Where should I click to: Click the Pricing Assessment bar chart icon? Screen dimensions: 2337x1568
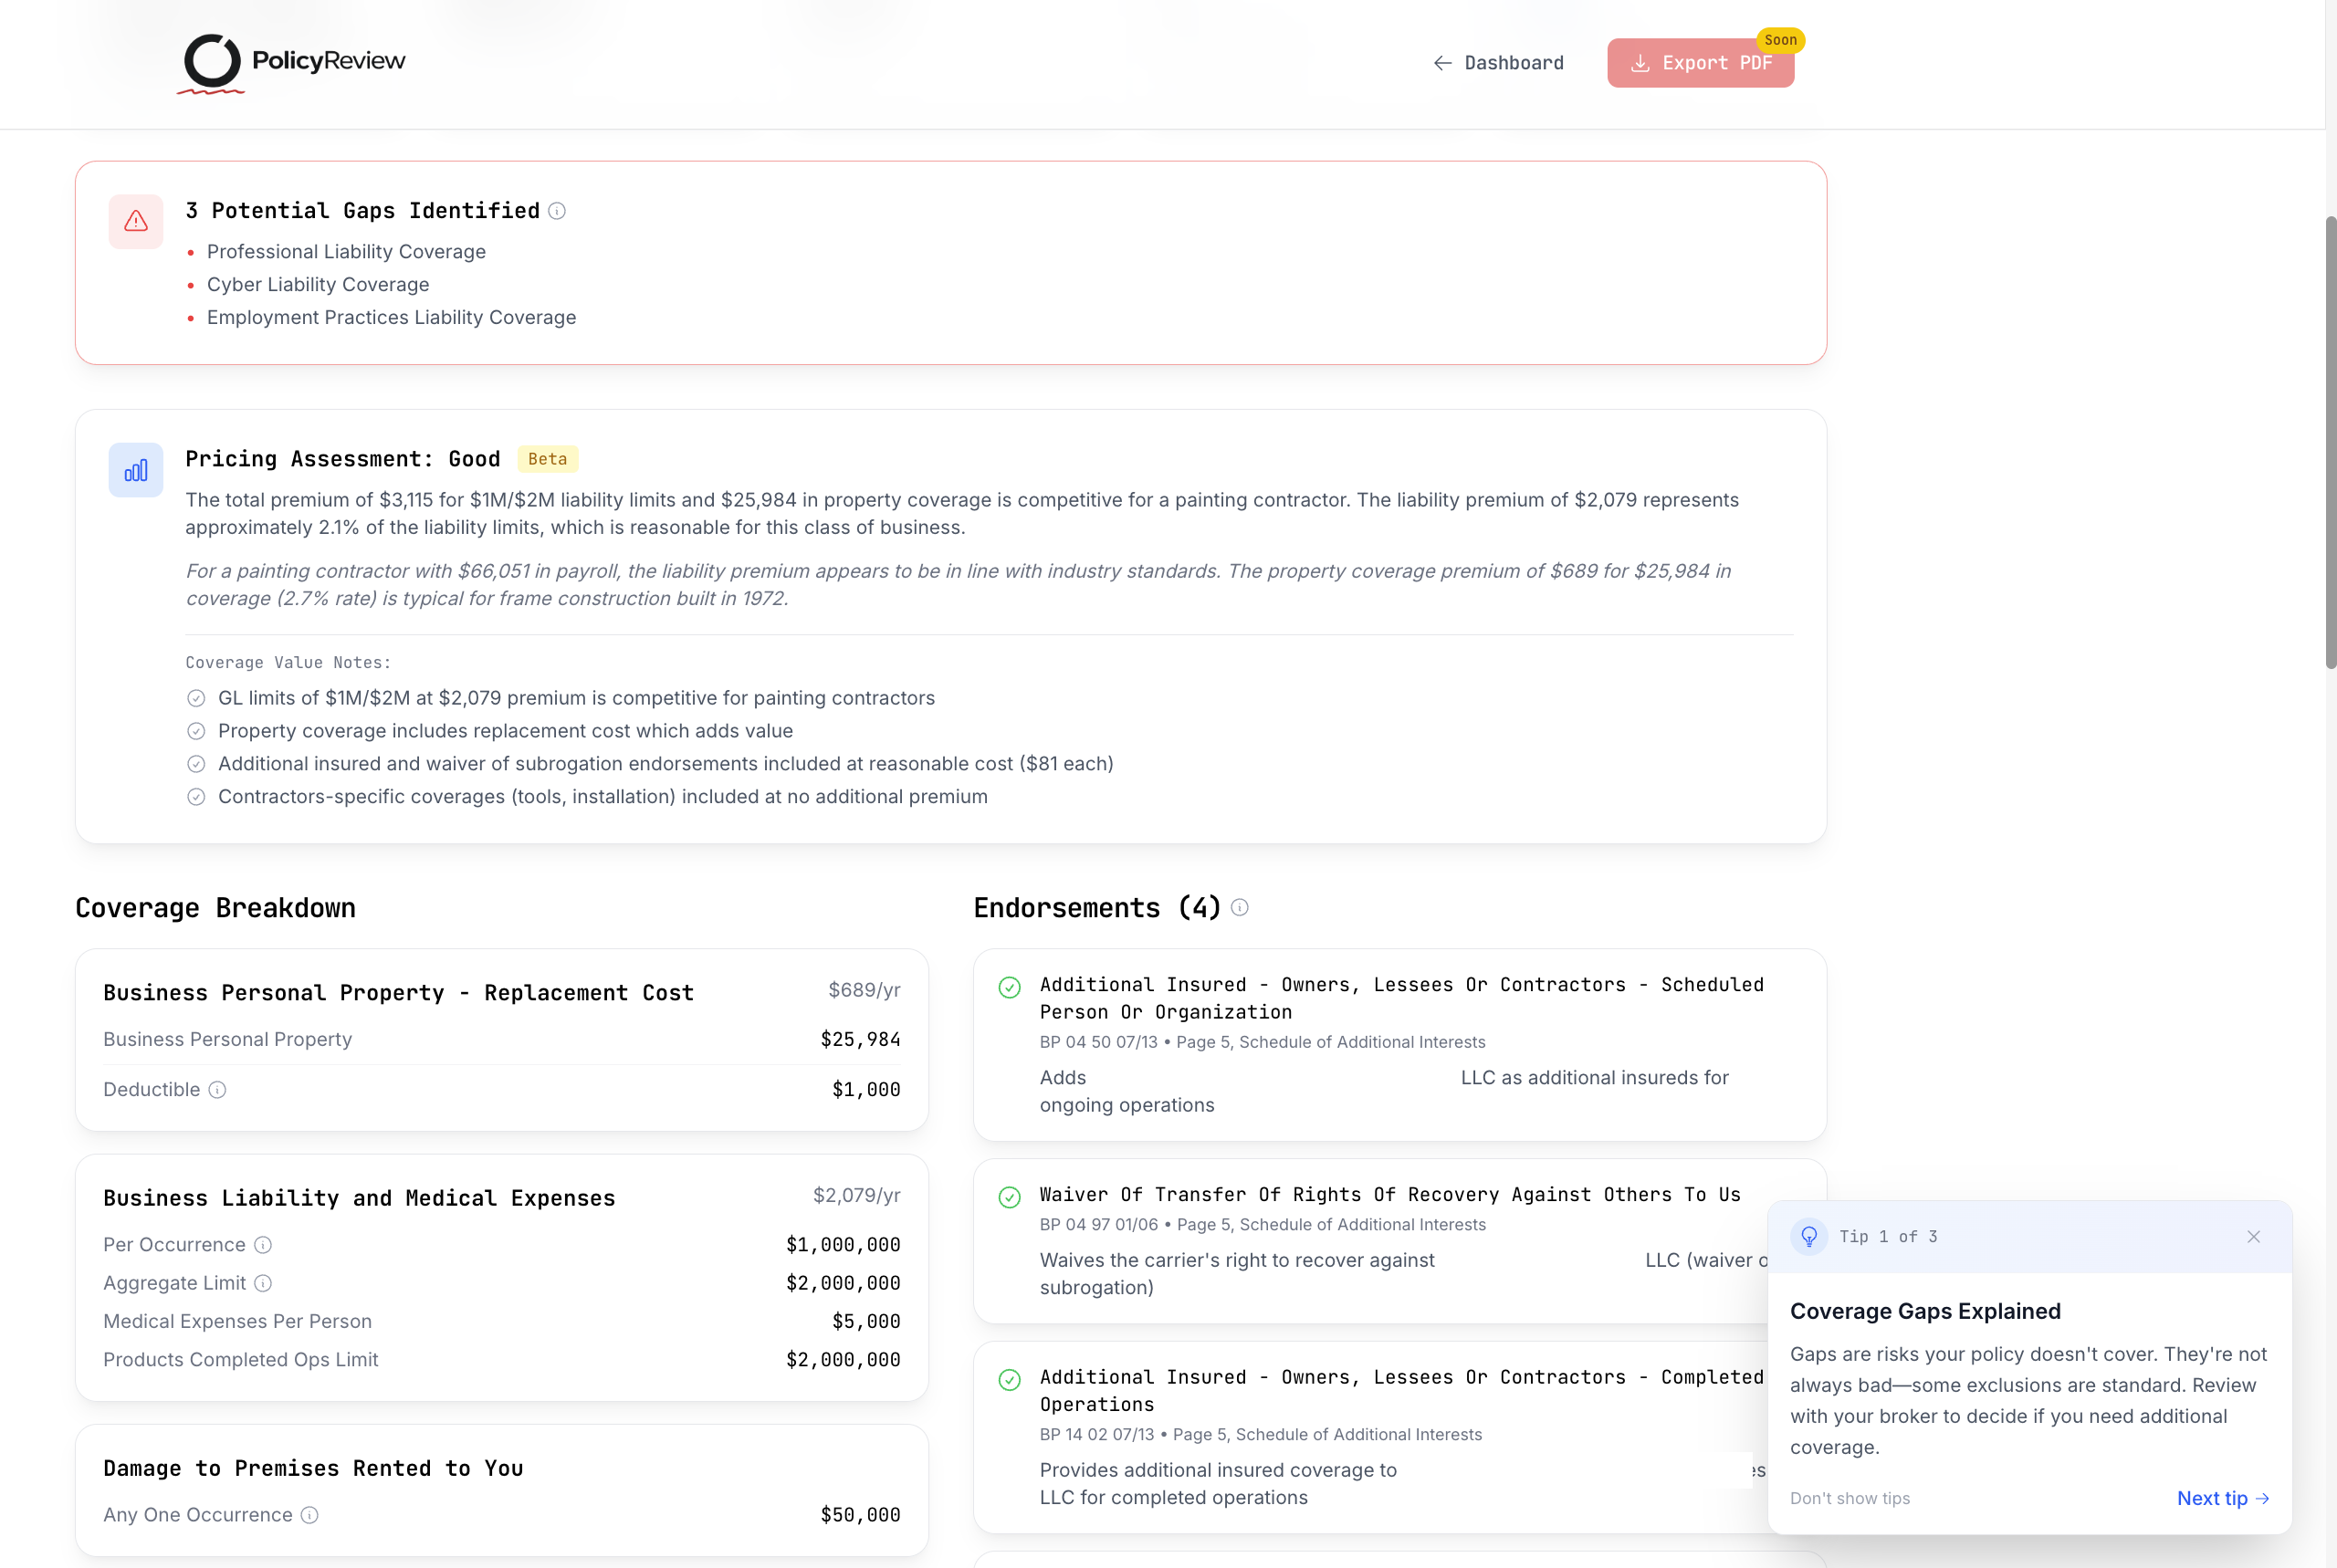click(136, 470)
